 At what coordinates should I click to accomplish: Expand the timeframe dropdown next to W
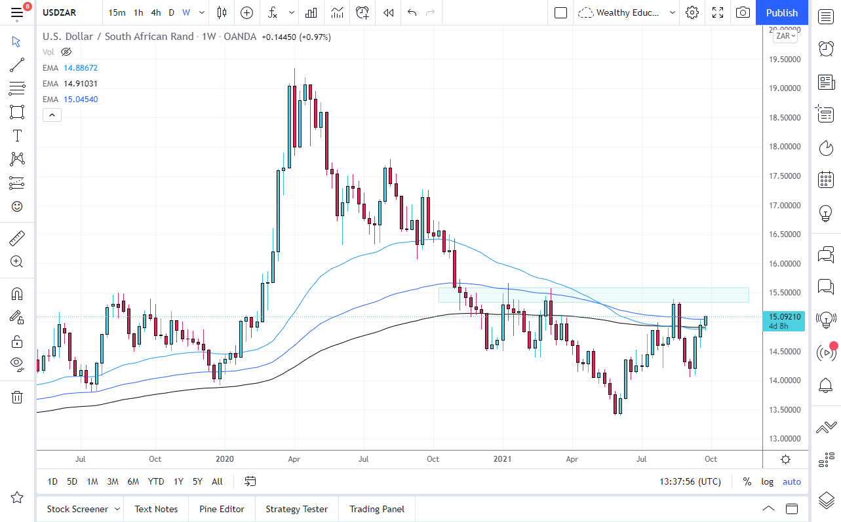(x=201, y=12)
